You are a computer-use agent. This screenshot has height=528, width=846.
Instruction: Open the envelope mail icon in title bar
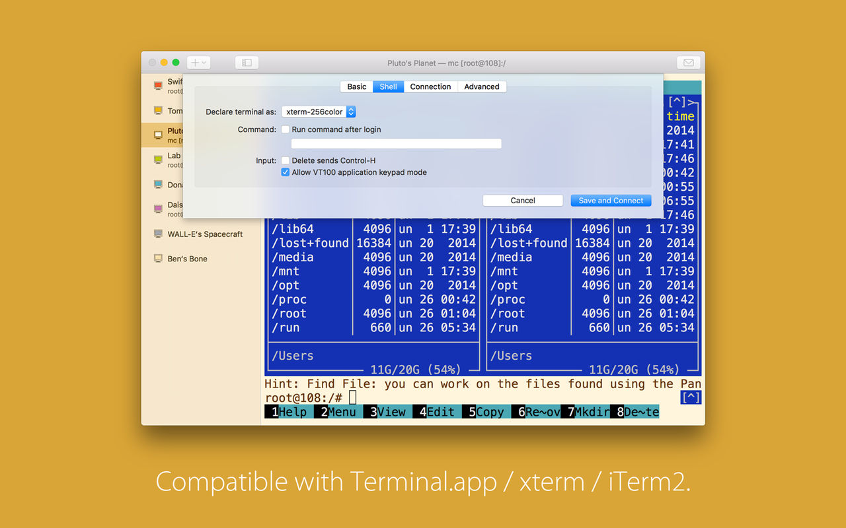[688, 63]
